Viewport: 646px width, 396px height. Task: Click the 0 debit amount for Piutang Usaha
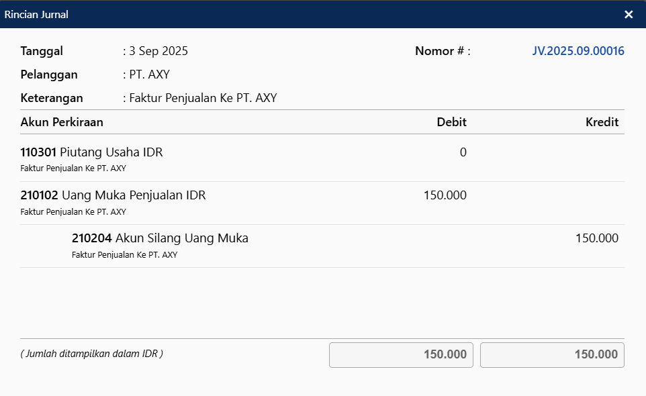(x=463, y=153)
